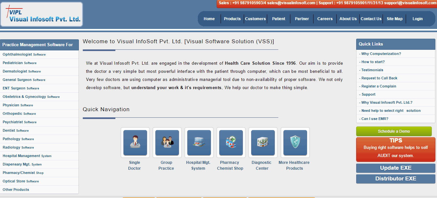This screenshot has height=198, width=437.
Task: Open Orthopedic Software link
Action: point(19,114)
